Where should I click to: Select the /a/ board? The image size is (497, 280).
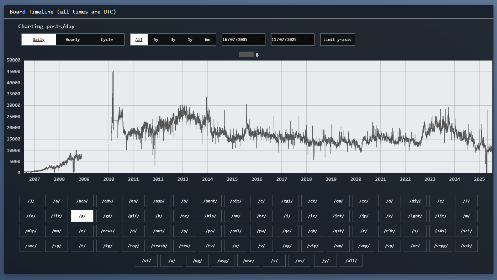[x=57, y=201]
